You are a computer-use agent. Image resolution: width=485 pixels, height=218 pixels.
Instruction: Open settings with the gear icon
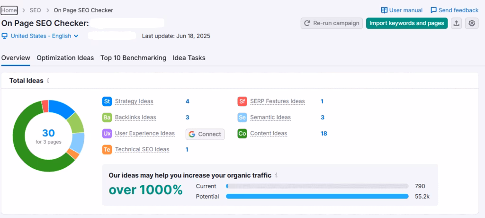click(471, 23)
